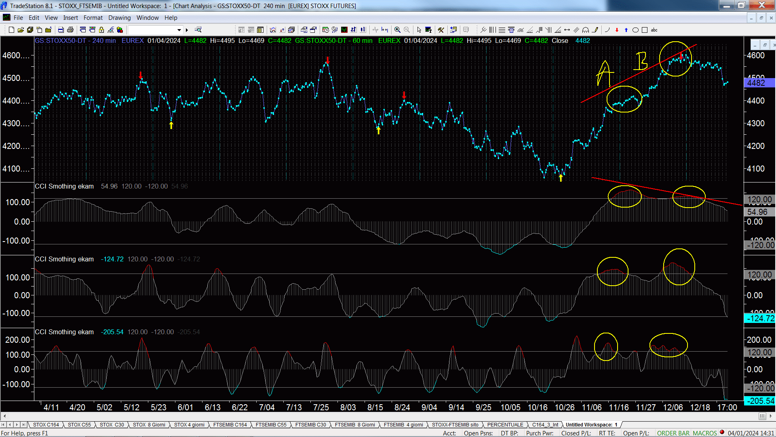Switch to the STOX 4 giorni tab

pos(189,424)
